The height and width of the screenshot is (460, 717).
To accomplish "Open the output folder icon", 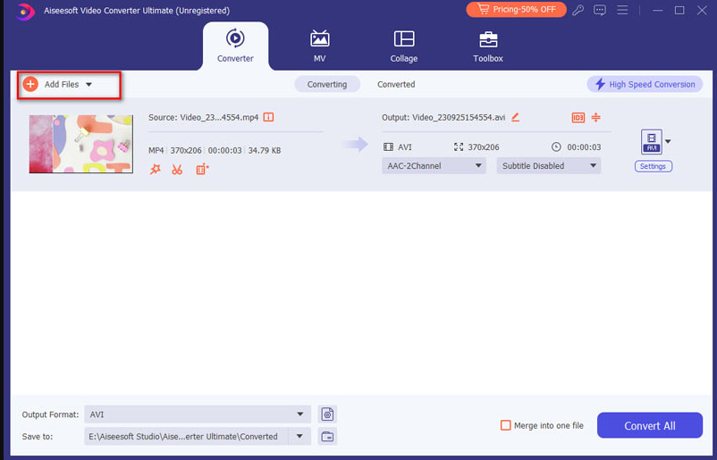I will pos(327,436).
